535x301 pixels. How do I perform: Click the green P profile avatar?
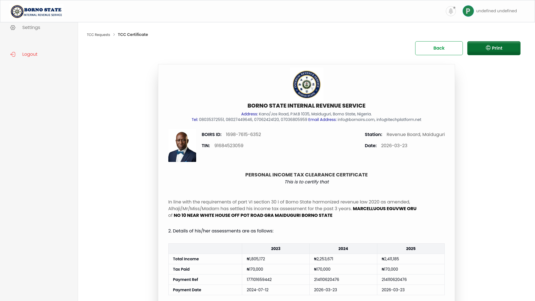tap(468, 11)
